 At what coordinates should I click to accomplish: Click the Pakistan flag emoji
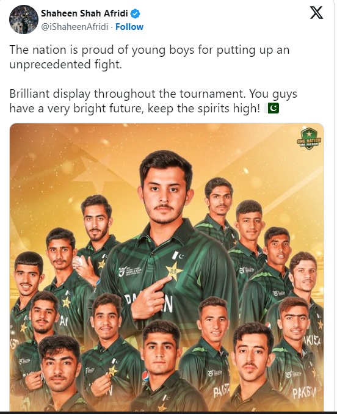point(274,108)
